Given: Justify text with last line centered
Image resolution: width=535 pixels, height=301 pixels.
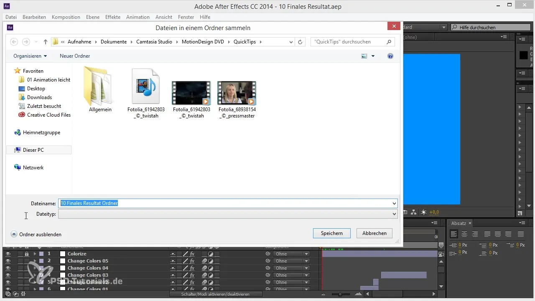Looking at the screenshot, I should (x=497, y=234).
